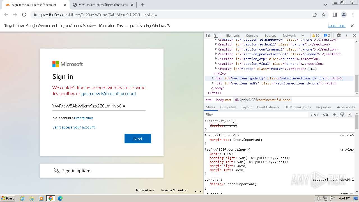The image size is (359, 202).
Task: Expand section_confirmemail node
Action: [x=216, y=49]
